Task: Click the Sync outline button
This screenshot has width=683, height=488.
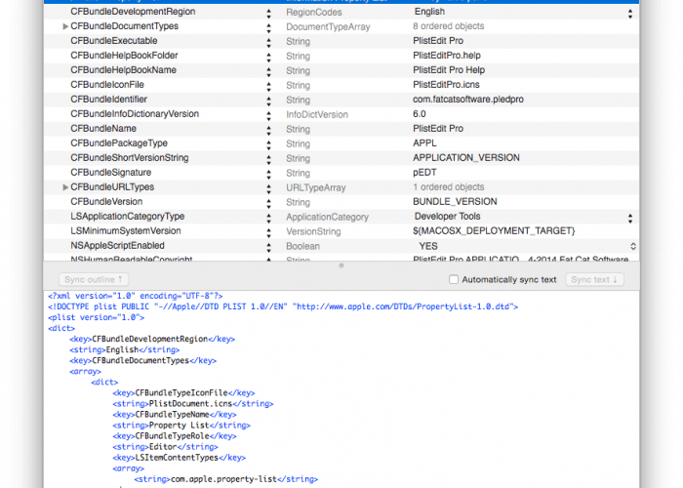Action: (94, 280)
